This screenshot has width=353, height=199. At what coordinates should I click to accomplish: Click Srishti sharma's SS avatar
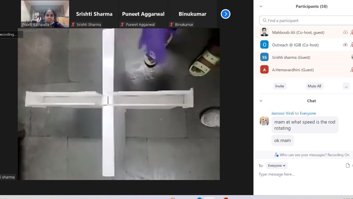pyautogui.click(x=264, y=57)
